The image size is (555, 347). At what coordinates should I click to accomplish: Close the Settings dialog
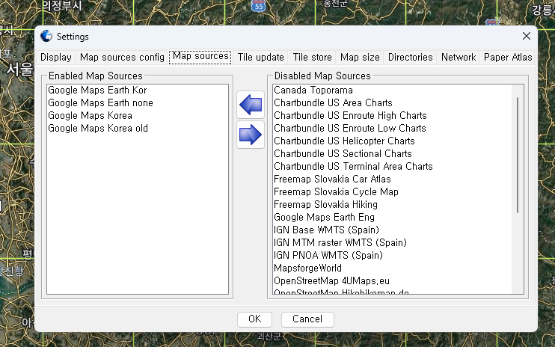[x=527, y=36]
